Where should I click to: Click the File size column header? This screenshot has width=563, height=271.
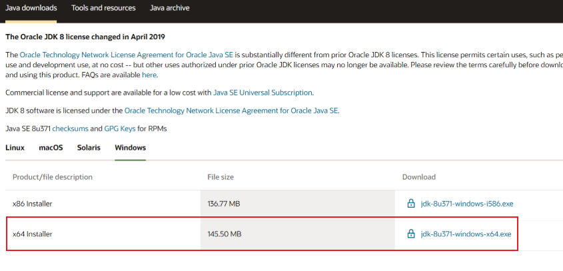click(x=221, y=177)
